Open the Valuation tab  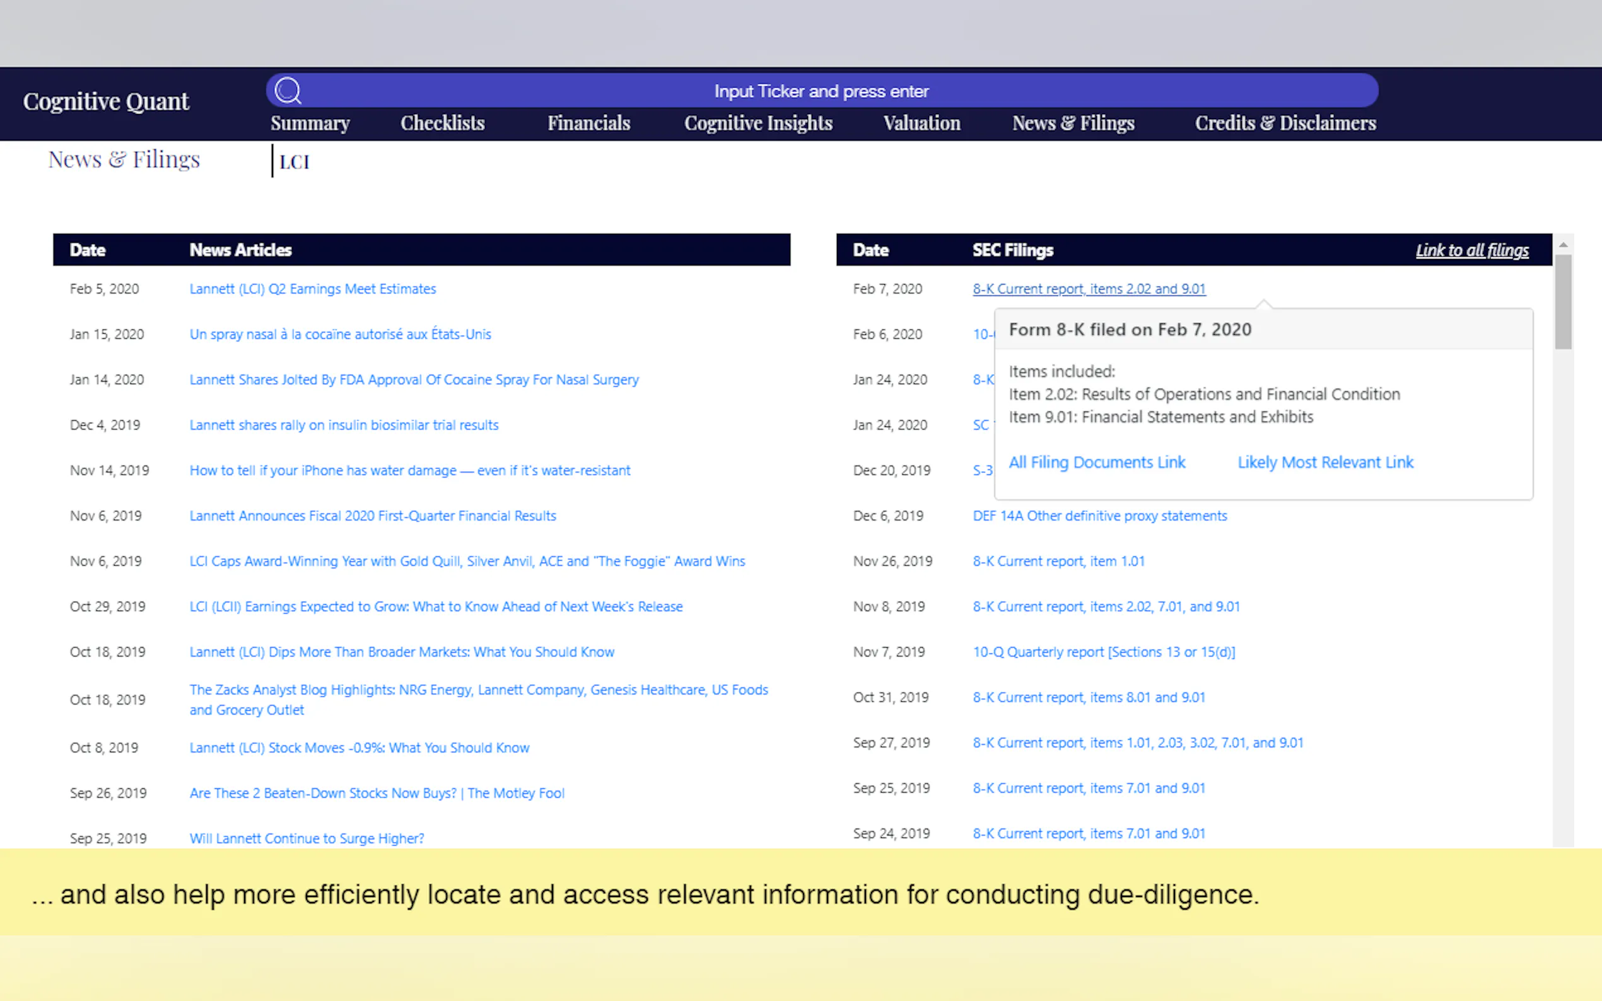921,123
